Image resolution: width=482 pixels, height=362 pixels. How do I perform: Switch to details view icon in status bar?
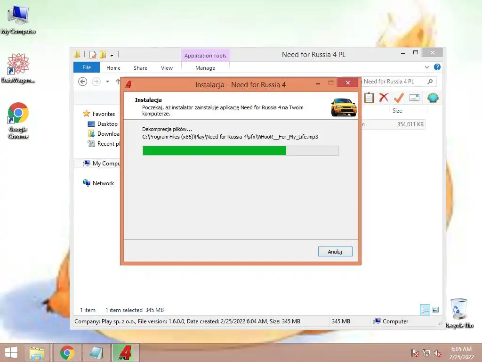click(425, 310)
